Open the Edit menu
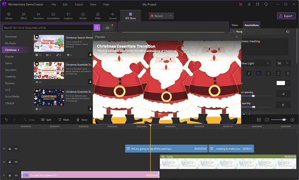This screenshot has height=180, width=299. pyautogui.click(x=65, y=4)
